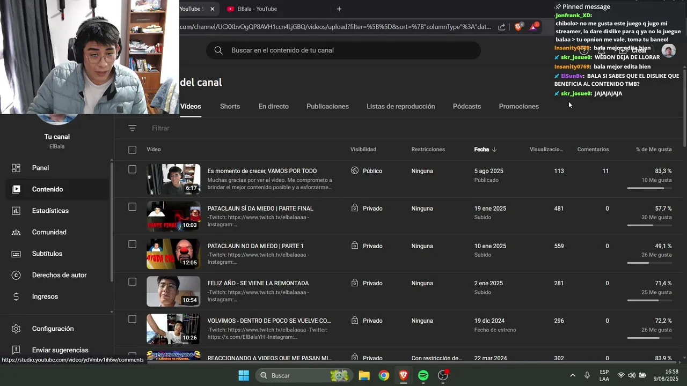Image resolution: width=687 pixels, height=386 pixels.
Task: Open Brave Shields lion icon
Action: point(518,26)
